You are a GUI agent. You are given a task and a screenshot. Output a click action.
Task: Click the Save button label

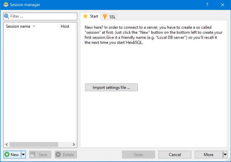(x=43, y=155)
